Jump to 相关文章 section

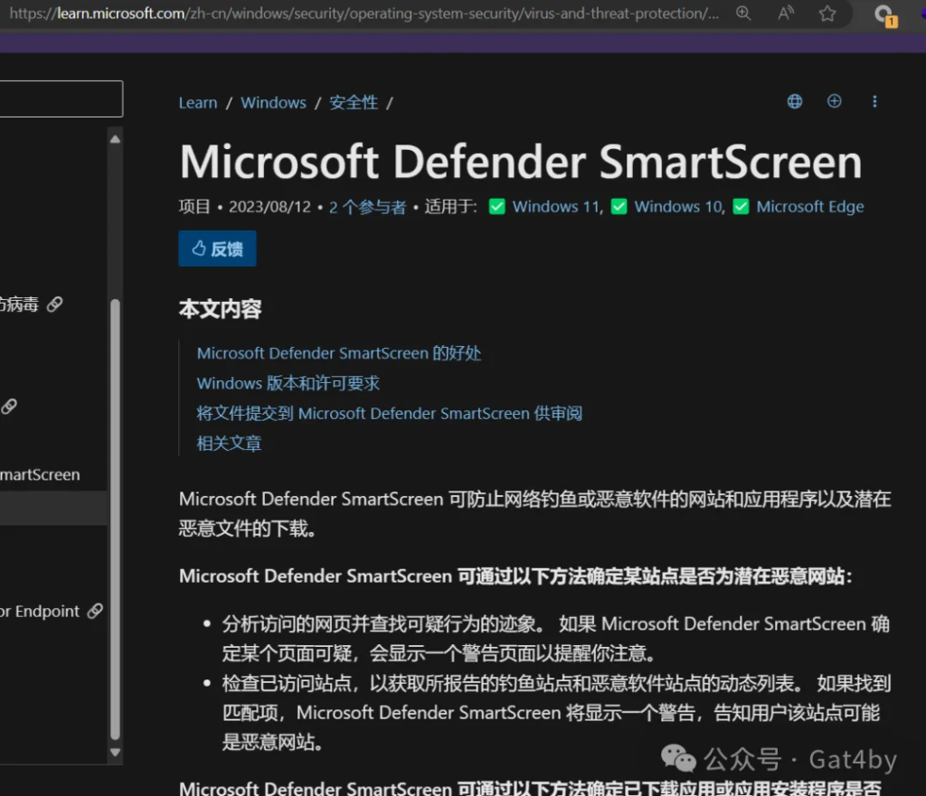[x=229, y=444]
